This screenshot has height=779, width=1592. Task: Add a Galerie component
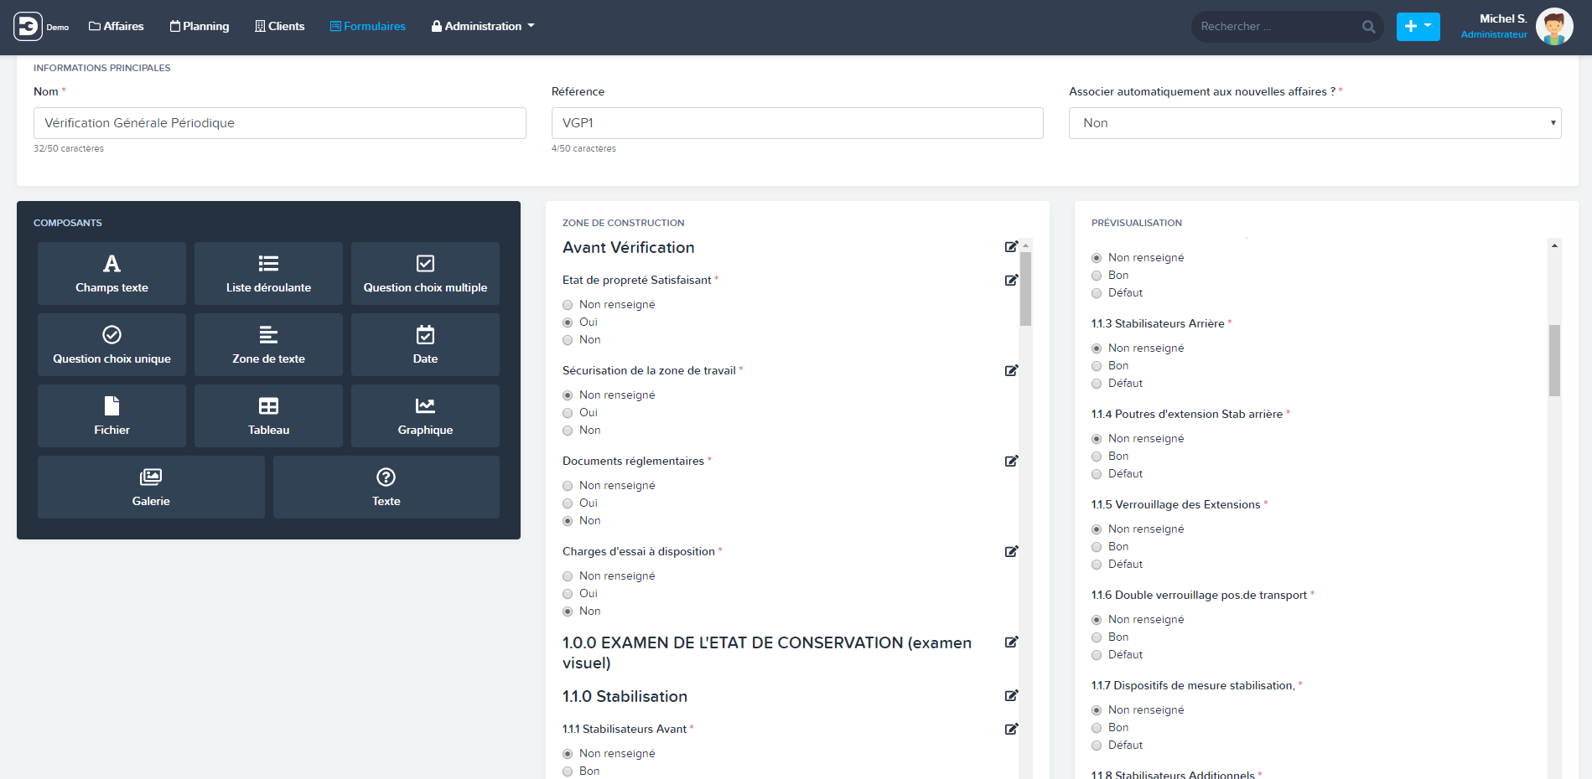[151, 487]
